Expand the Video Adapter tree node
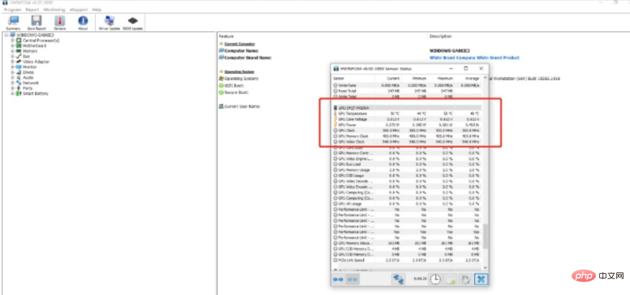 click(x=12, y=62)
